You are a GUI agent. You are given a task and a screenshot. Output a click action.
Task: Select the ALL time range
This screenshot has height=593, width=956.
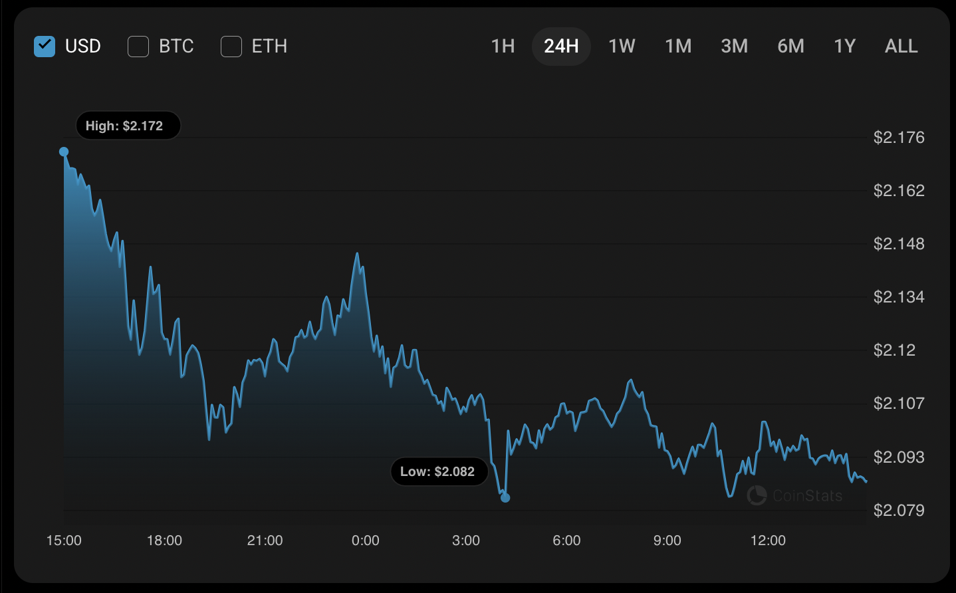click(x=901, y=47)
